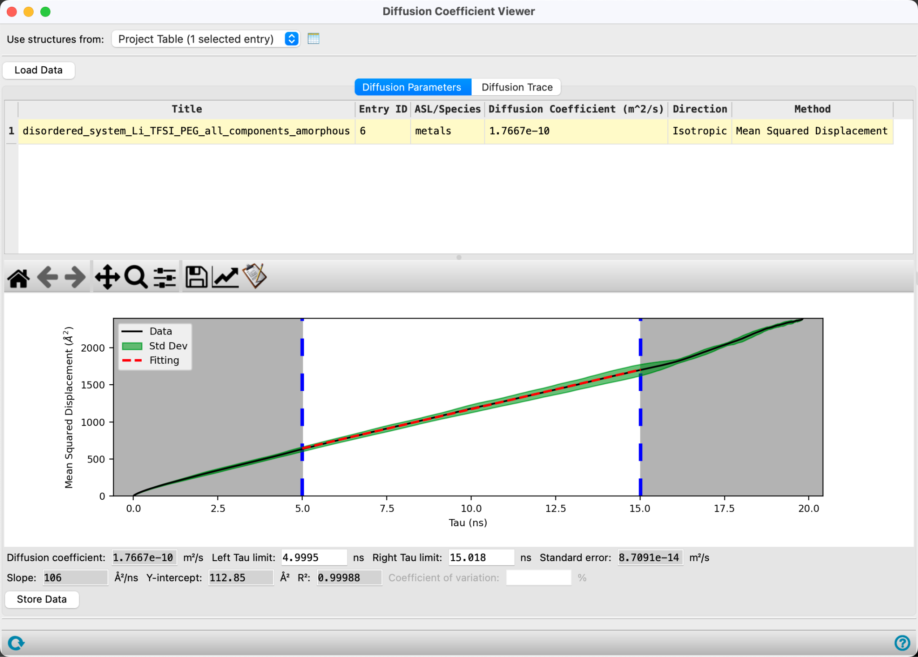Select the Pan axes tool

coord(107,277)
